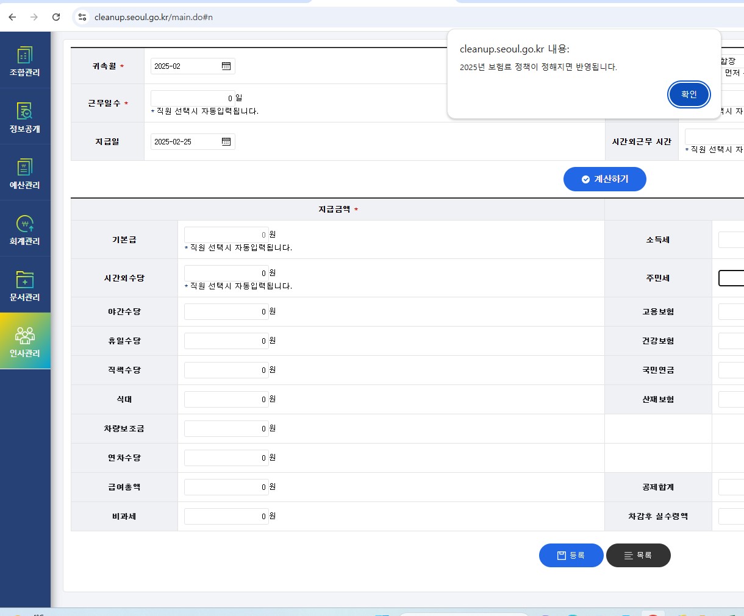This screenshot has height=616, width=744.
Task: Open the 조합관리 sidebar menu
Action: (25, 62)
